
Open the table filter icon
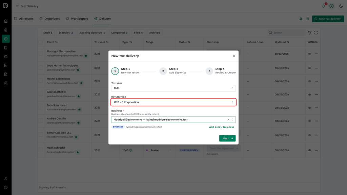(310, 33)
